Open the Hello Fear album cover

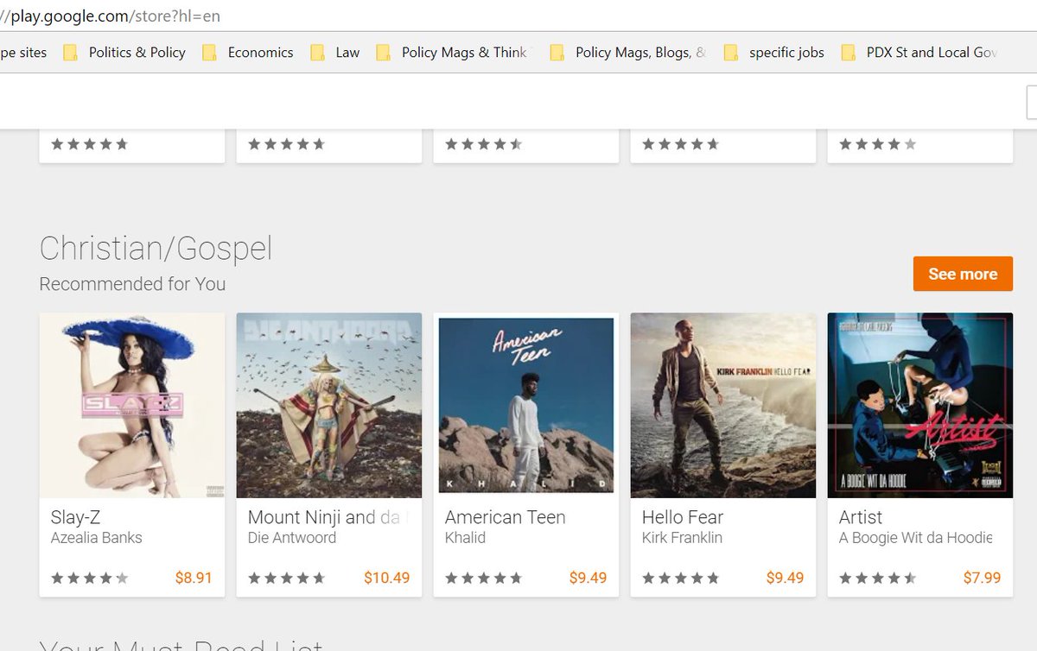[723, 405]
